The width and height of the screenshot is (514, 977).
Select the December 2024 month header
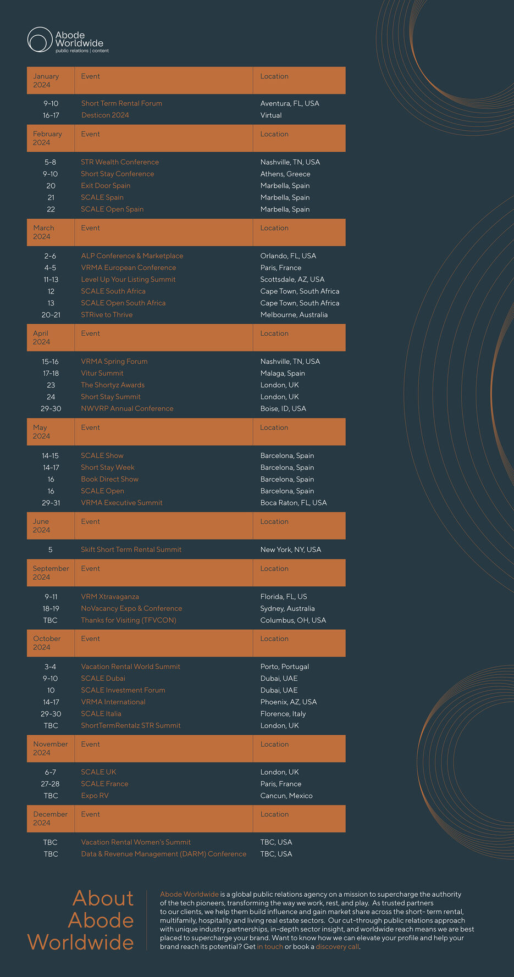coord(50,819)
